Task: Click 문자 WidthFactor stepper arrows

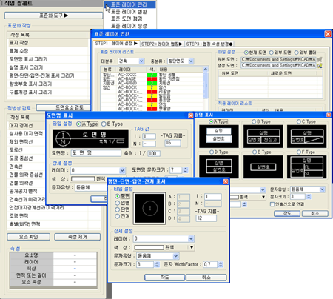Action: click(x=221, y=264)
